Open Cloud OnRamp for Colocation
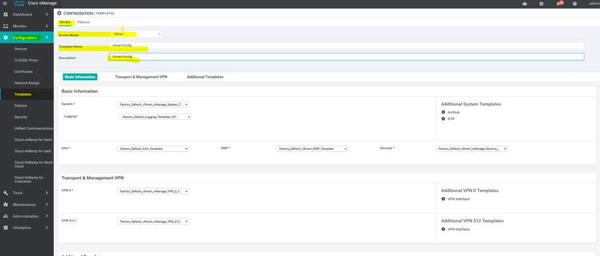The image size is (600, 256). pyautogui.click(x=29, y=179)
